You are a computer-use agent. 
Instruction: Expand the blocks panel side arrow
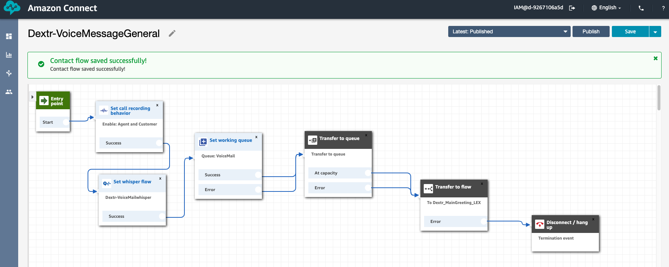32,97
